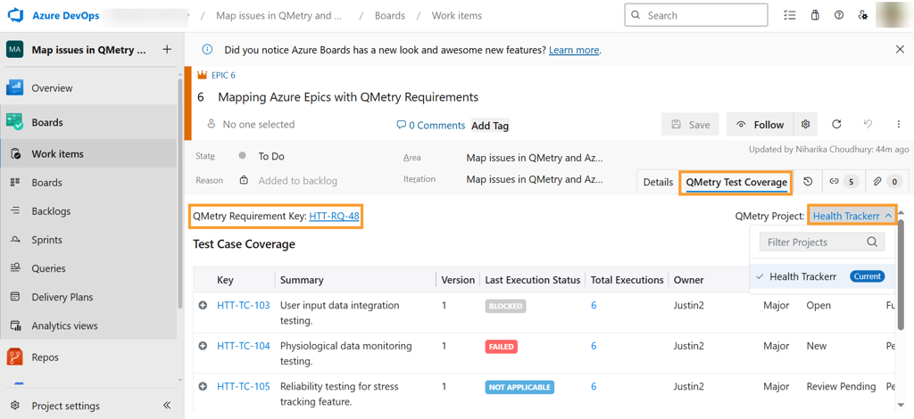The width and height of the screenshot is (914, 419).
Task: Open the work list icon in header
Action: coord(790,16)
